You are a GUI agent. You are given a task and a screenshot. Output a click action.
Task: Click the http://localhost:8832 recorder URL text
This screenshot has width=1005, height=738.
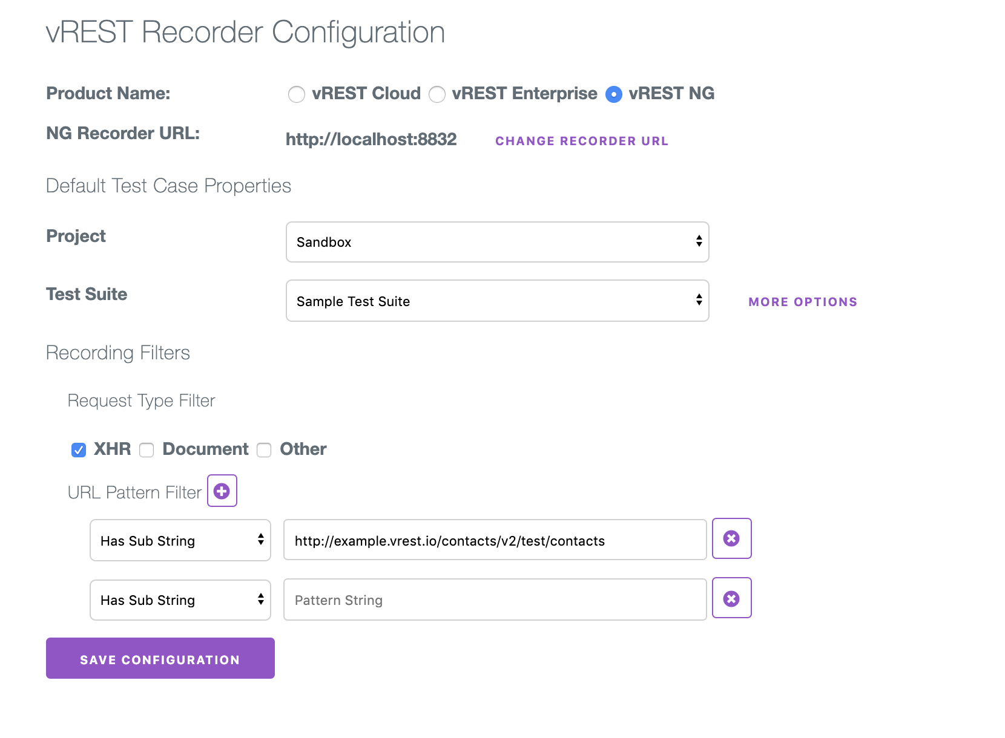[x=371, y=140]
